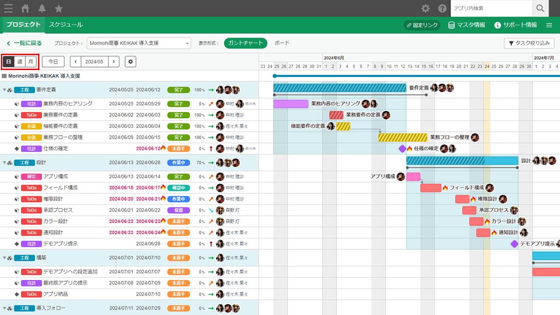
Task: Open the hamburger main menu icon
Action: (8, 8)
